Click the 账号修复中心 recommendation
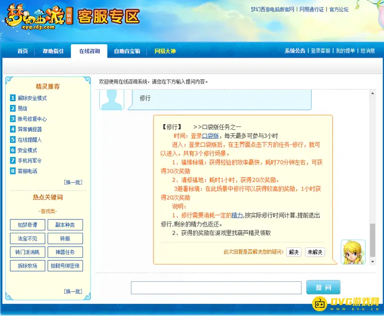This screenshot has height=316, width=384. (x=32, y=119)
